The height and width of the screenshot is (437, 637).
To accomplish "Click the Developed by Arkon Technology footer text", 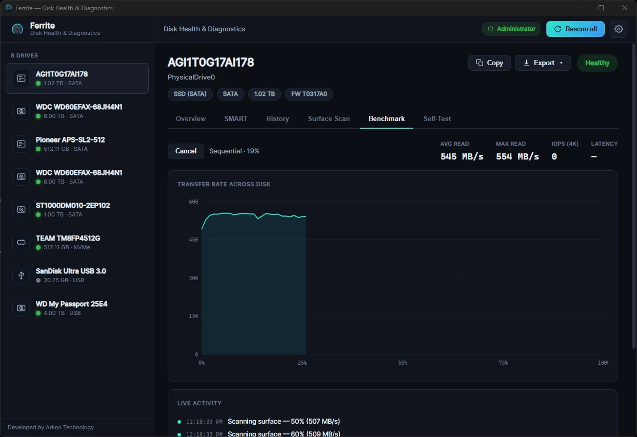I will click(x=51, y=427).
